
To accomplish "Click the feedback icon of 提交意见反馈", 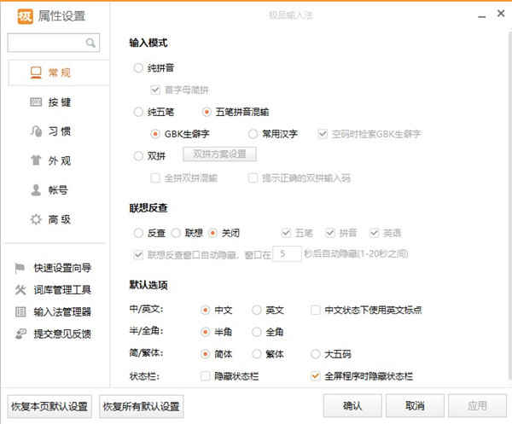I will (x=20, y=334).
